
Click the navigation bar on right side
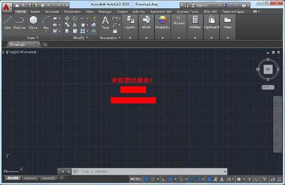click(277, 124)
